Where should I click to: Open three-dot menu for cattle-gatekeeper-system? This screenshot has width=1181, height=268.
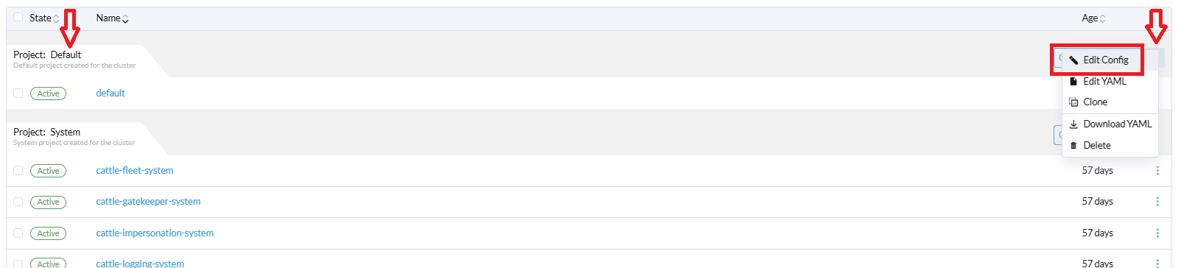[x=1157, y=201]
